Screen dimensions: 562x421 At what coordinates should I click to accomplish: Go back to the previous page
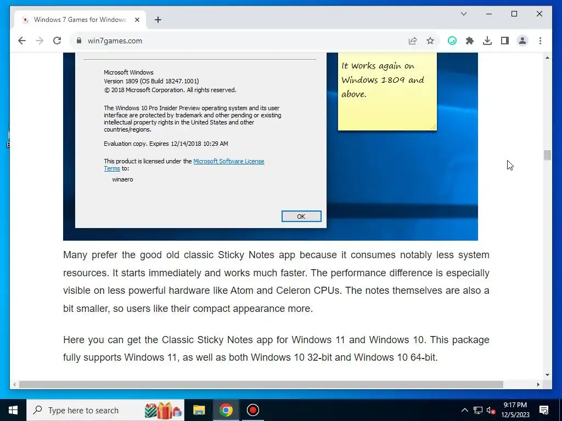[22, 41]
